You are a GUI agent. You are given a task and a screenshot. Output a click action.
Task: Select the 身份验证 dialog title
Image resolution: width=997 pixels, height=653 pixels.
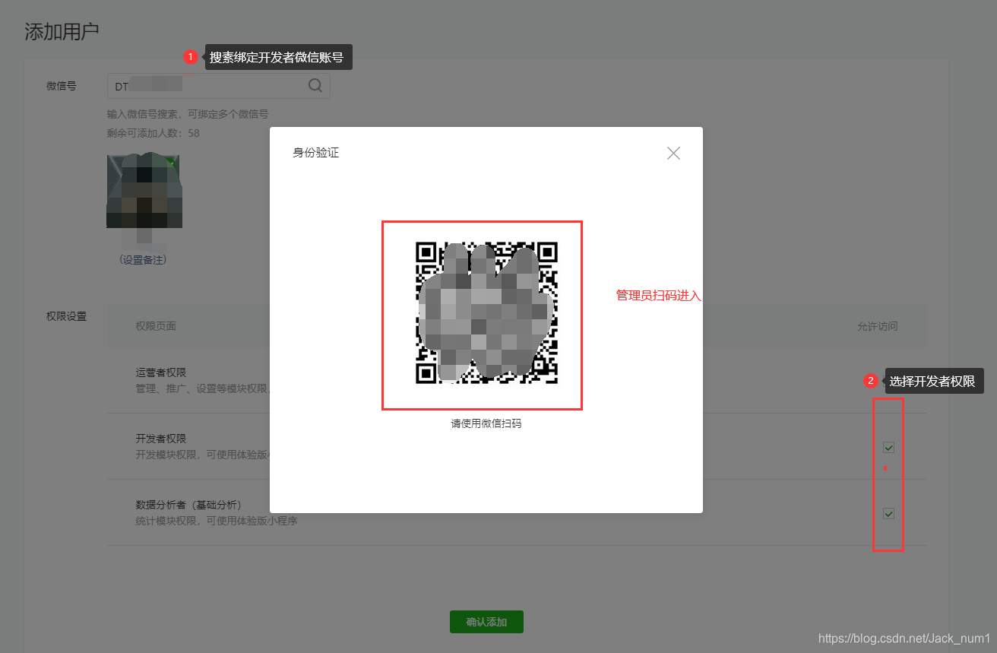[316, 153]
